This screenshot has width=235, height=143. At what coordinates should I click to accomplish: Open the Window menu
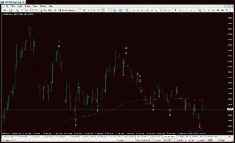tap(43, 6)
